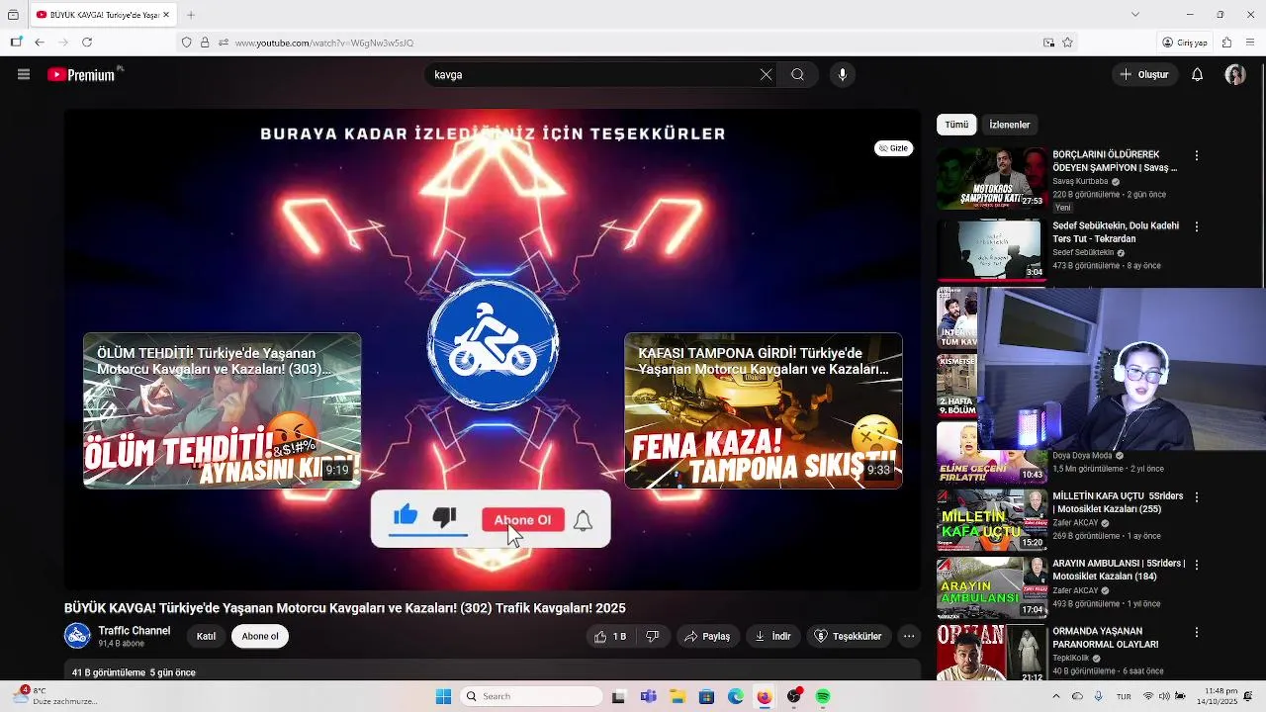This screenshot has width=1266, height=712.
Task: Share the video via Paylaş
Action: tap(707, 637)
